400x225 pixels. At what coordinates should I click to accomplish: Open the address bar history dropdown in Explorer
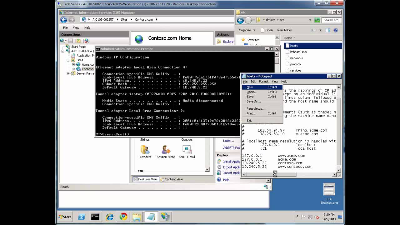310,20
